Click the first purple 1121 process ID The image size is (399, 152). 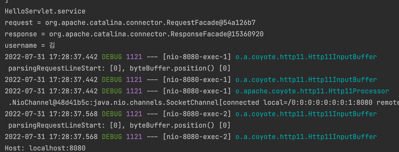point(134,57)
